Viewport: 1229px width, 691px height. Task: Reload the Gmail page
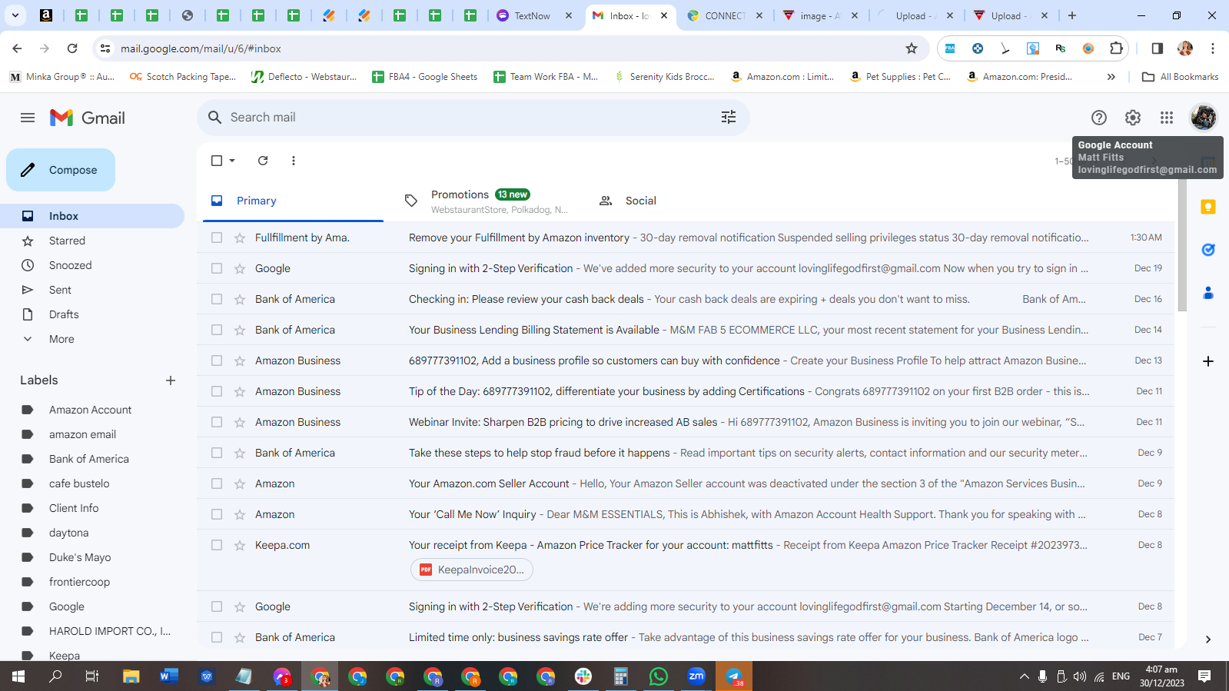tap(72, 48)
